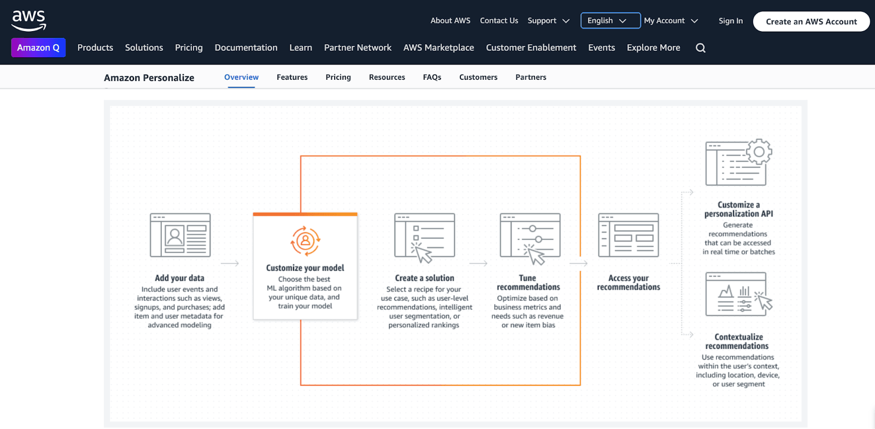This screenshot has width=875, height=429.
Task: Open the Explore More menu
Action: (x=654, y=48)
